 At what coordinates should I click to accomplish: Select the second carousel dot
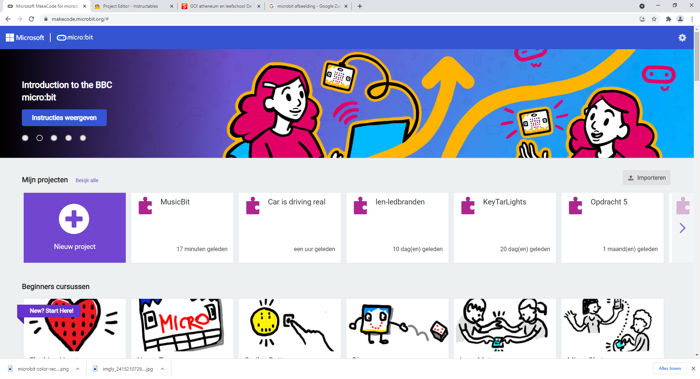(x=40, y=138)
